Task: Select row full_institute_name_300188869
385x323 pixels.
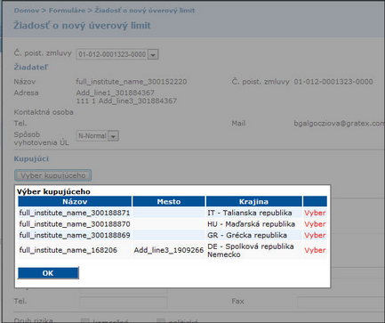Action: tap(172, 235)
